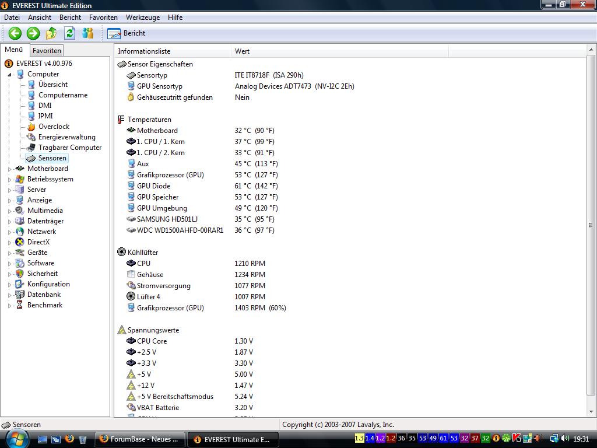Switch to the Favoriten tab

[x=47, y=51]
